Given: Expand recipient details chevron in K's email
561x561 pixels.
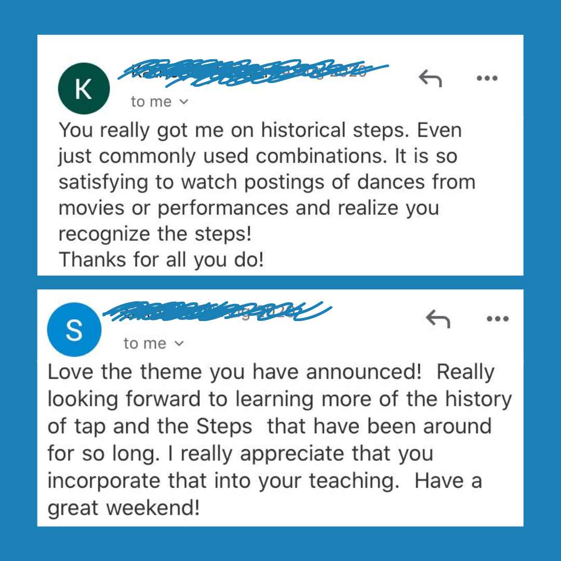Looking at the screenshot, I should 183,102.
